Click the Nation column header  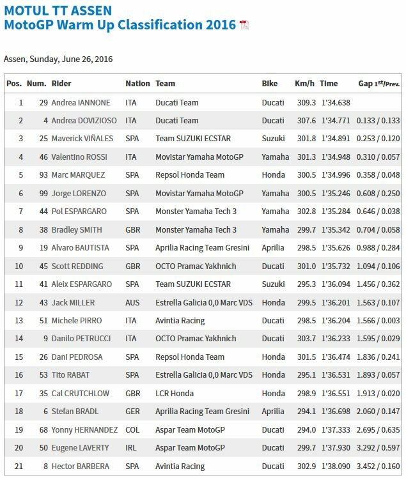point(137,84)
